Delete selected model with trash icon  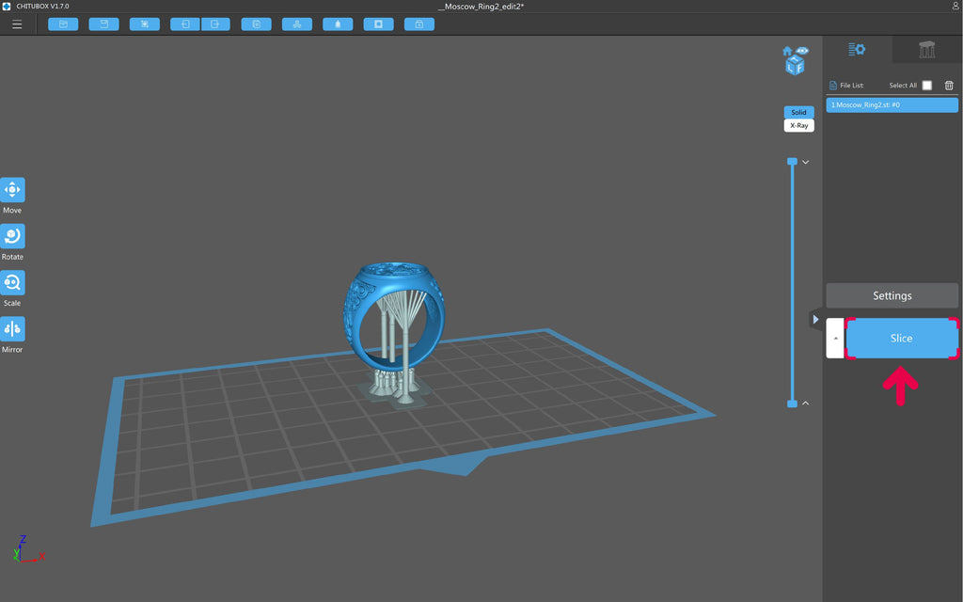pyautogui.click(x=949, y=86)
